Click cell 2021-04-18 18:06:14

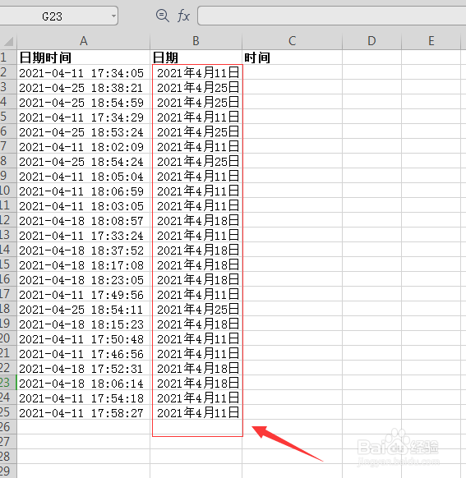click(84, 383)
